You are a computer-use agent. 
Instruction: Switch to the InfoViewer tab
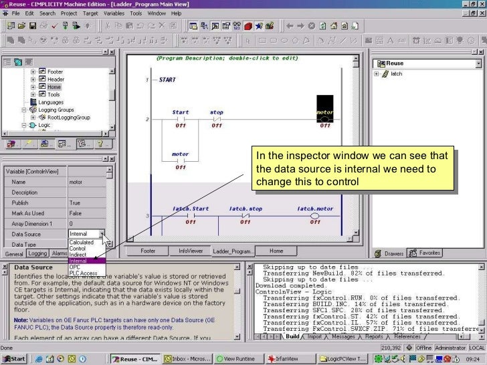[x=191, y=251]
